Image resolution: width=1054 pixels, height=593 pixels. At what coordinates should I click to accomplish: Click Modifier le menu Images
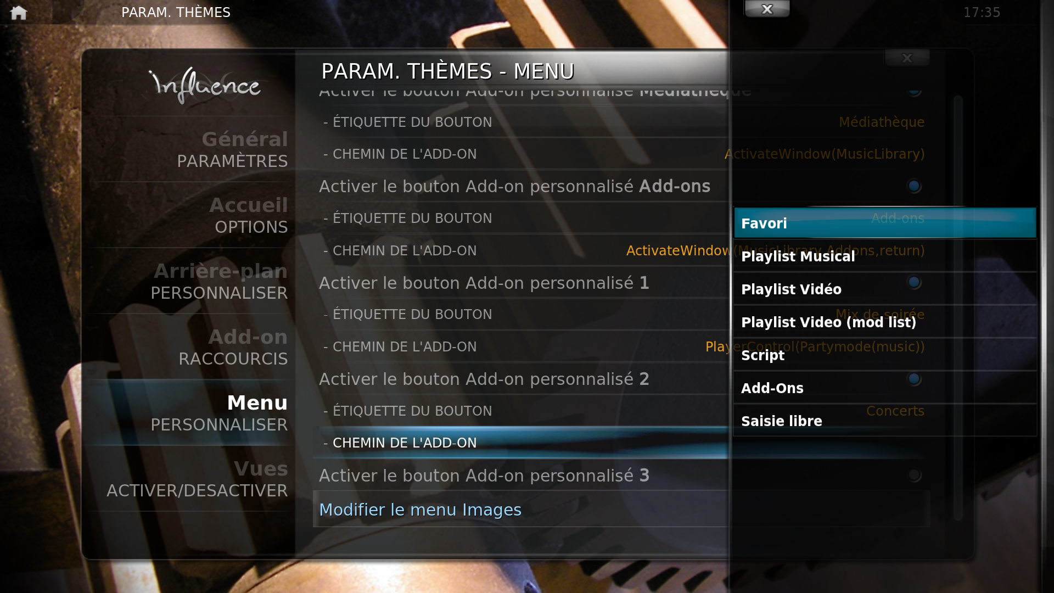(420, 510)
